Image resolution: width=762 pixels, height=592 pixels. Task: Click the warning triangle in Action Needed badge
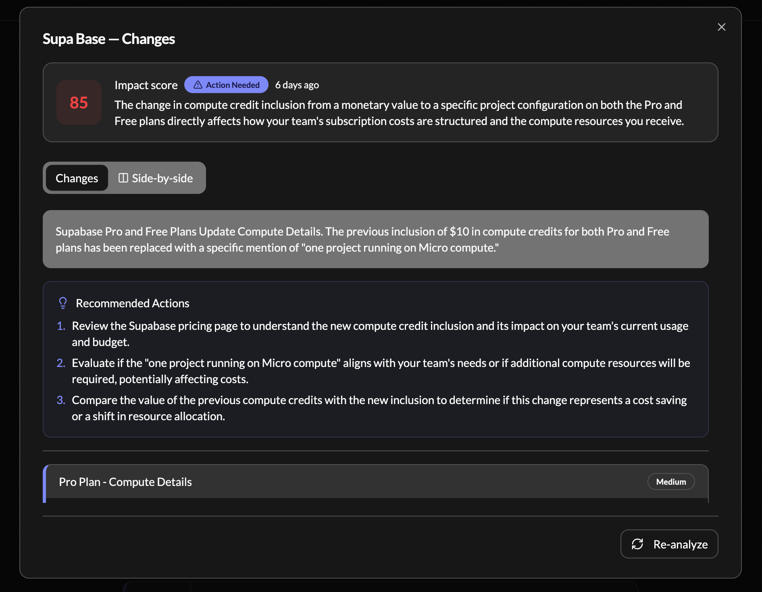coord(198,85)
